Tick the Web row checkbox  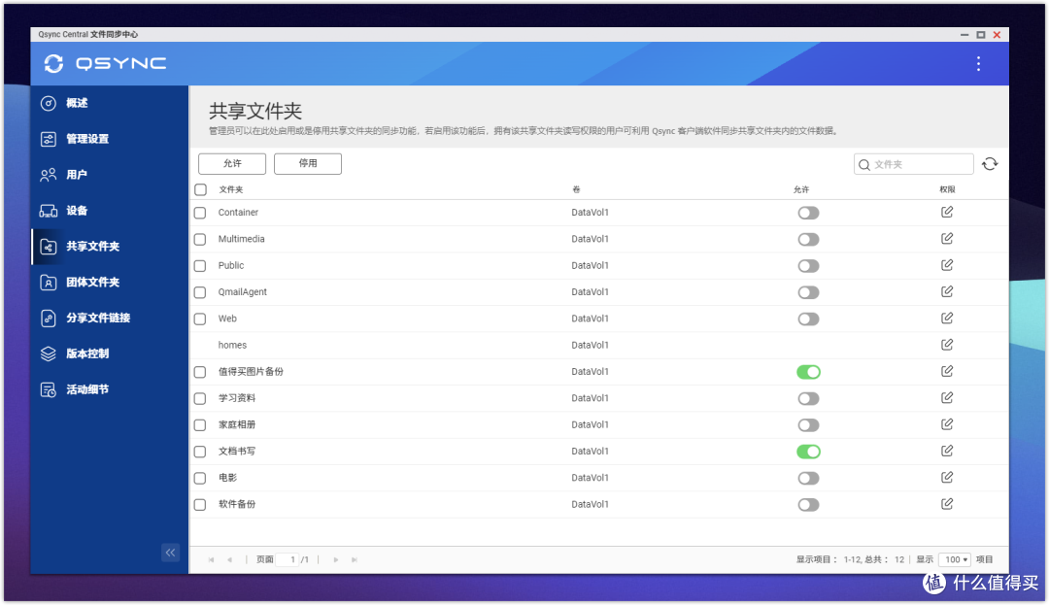(200, 319)
